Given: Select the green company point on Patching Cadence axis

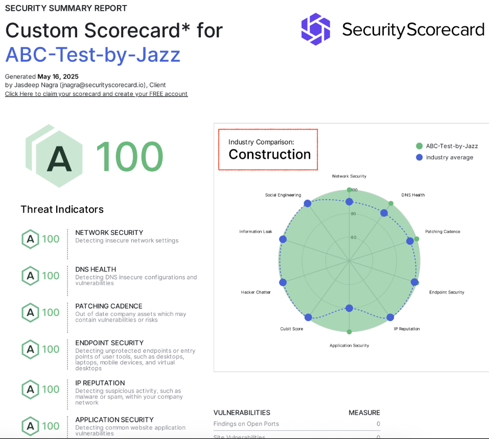Looking at the screenshot, I should 416,239.
